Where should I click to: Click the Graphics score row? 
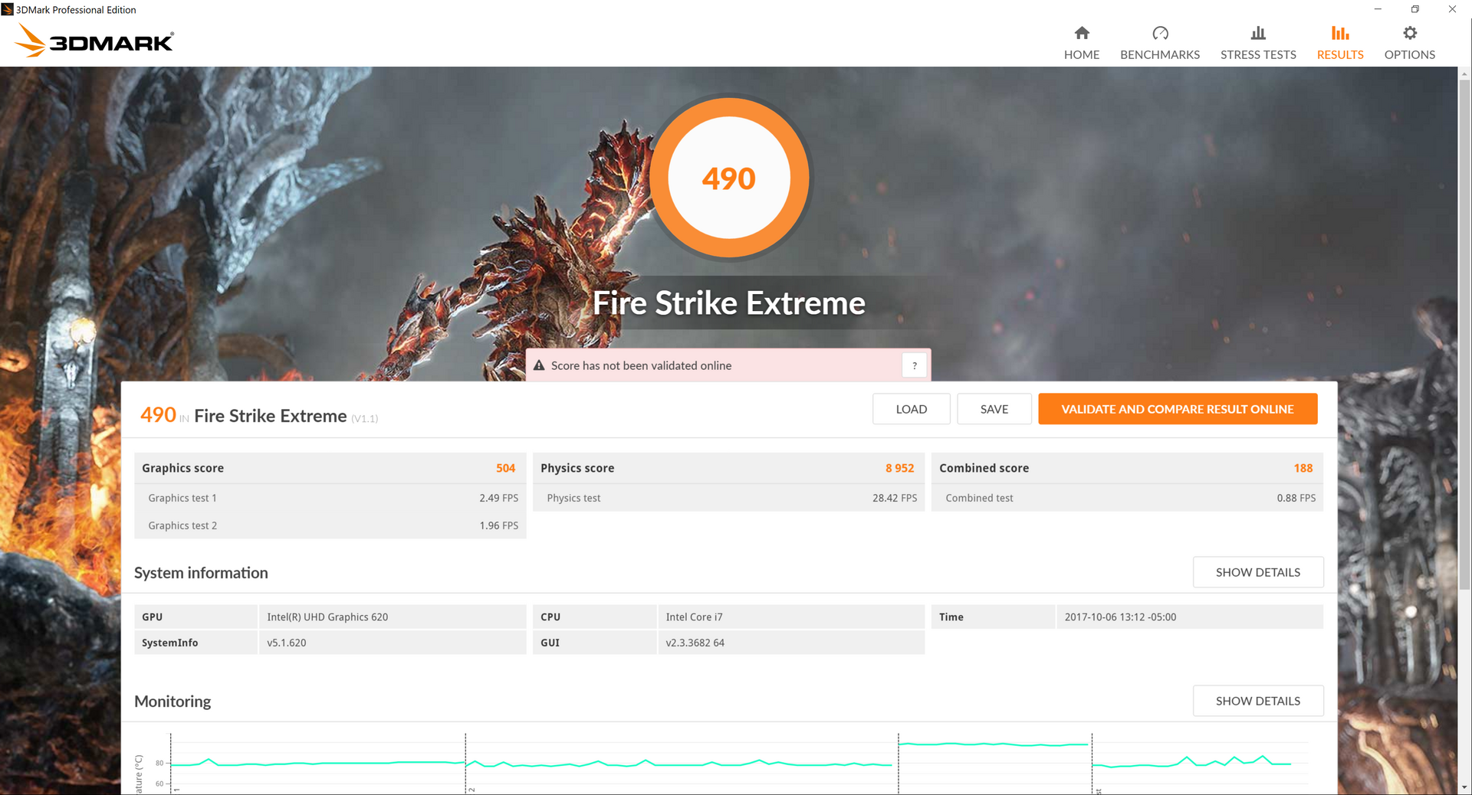[x=330, y=468]
